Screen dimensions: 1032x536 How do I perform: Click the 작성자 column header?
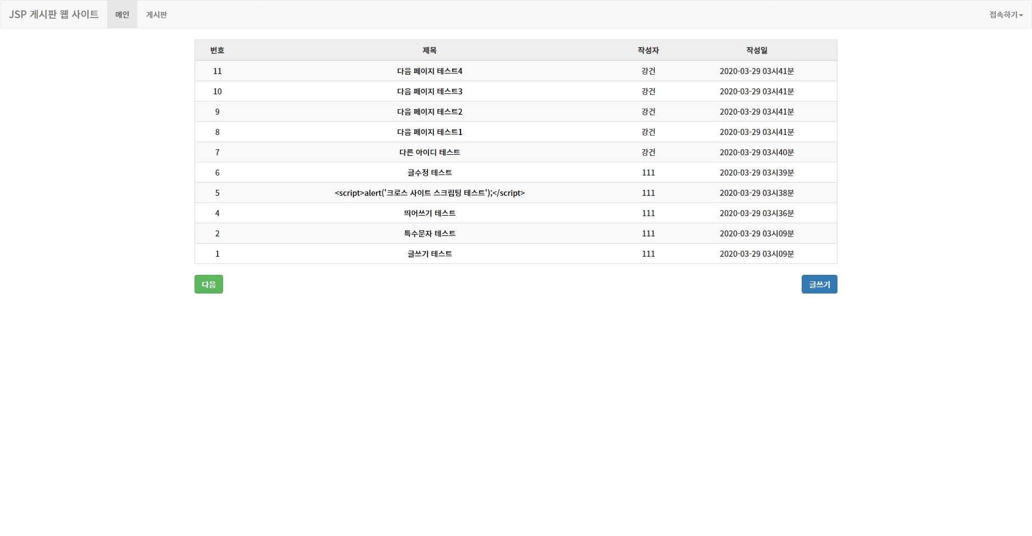click(648, 50)
